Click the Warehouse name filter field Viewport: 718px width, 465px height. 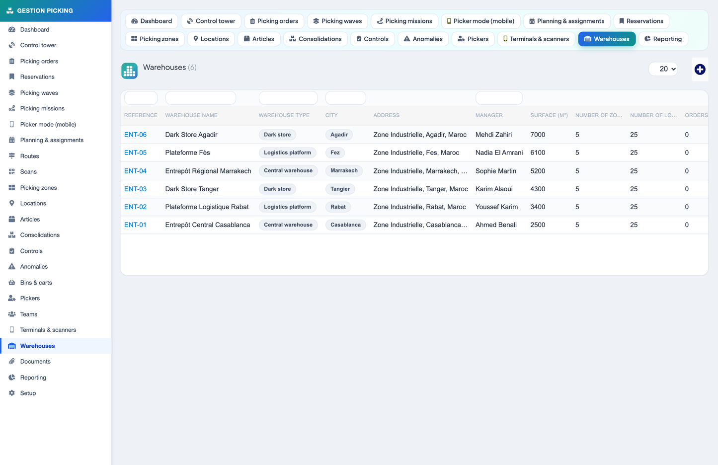pyautogui.click(x=201, y=98)
